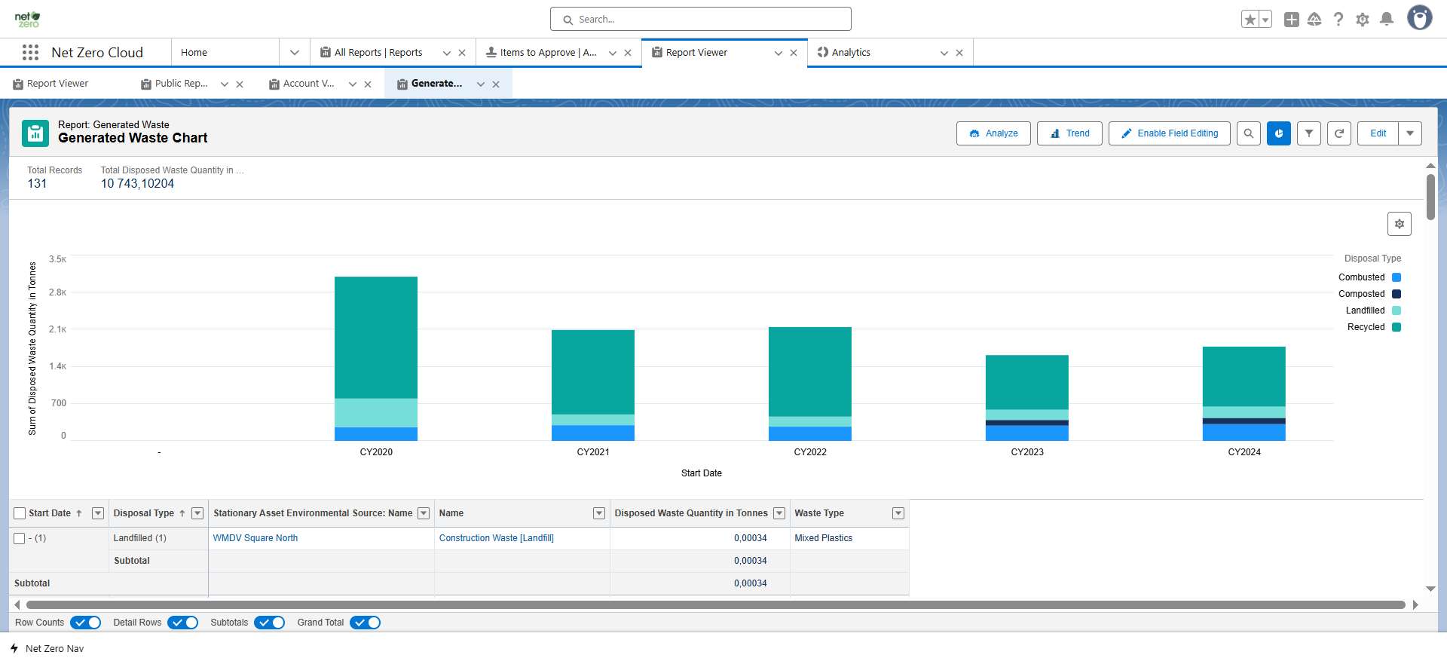
Task: Click the Trend button
Action: tap(1069, 133)
